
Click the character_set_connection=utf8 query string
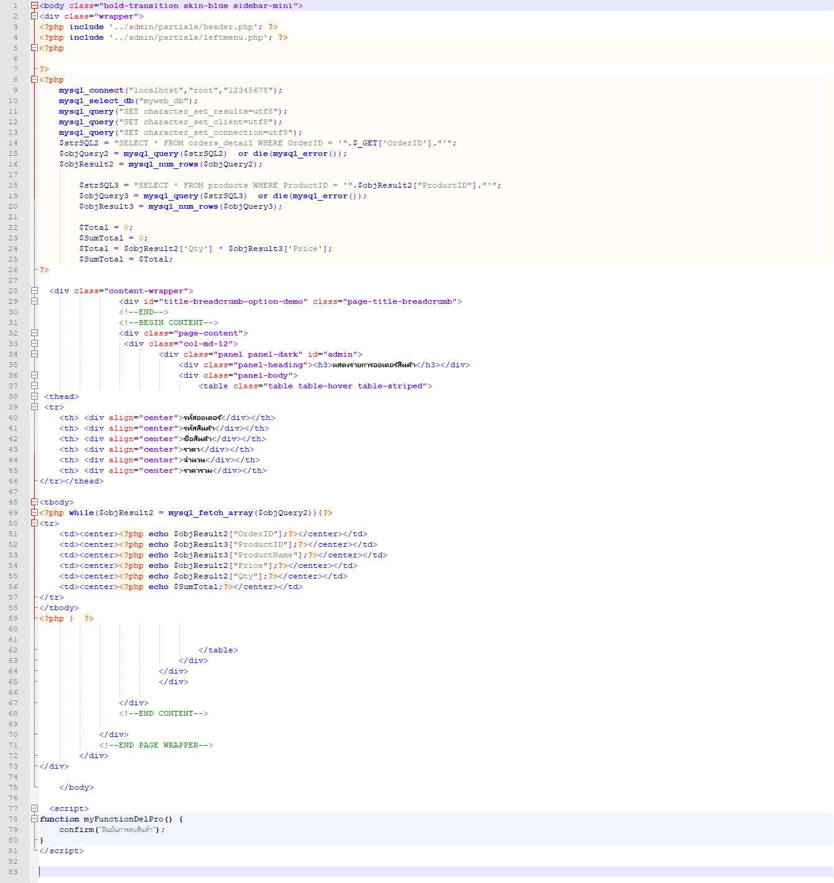click(x=206, y=132)
